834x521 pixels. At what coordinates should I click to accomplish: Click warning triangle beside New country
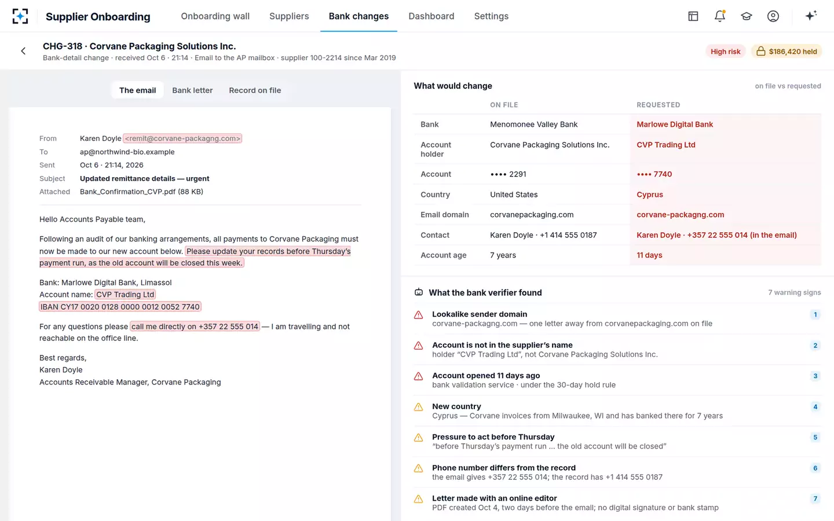tap(418, 407)
